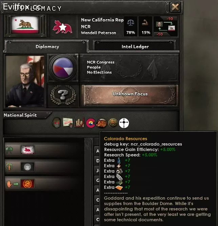Screen dimensions: 218x226
Task: Switch to the Intel Ledger tab
Action: pyautogui.click(x=135, y=47)
